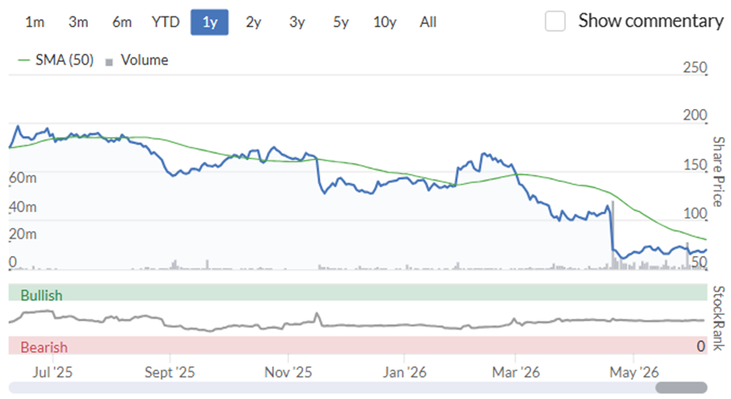Click the Jul '25 axis label

point(53,372)
